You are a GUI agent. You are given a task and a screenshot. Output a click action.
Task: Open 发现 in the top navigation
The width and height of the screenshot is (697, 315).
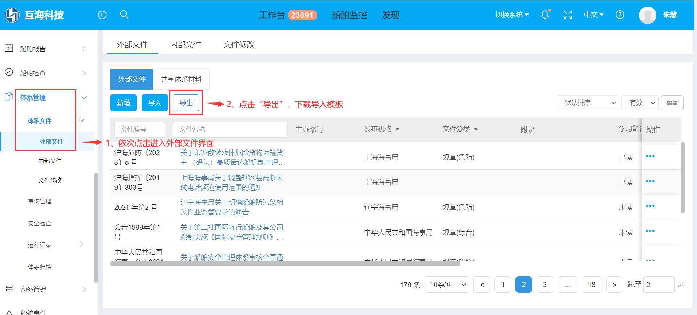point(391,15)
